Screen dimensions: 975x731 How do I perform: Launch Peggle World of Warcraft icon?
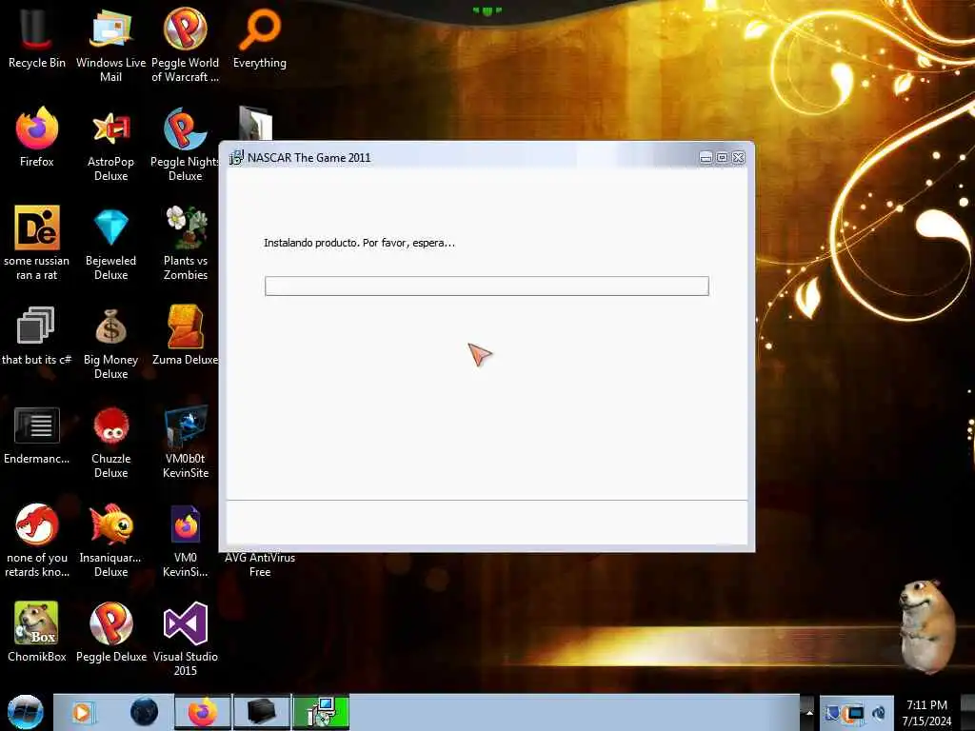click(186, 45)
